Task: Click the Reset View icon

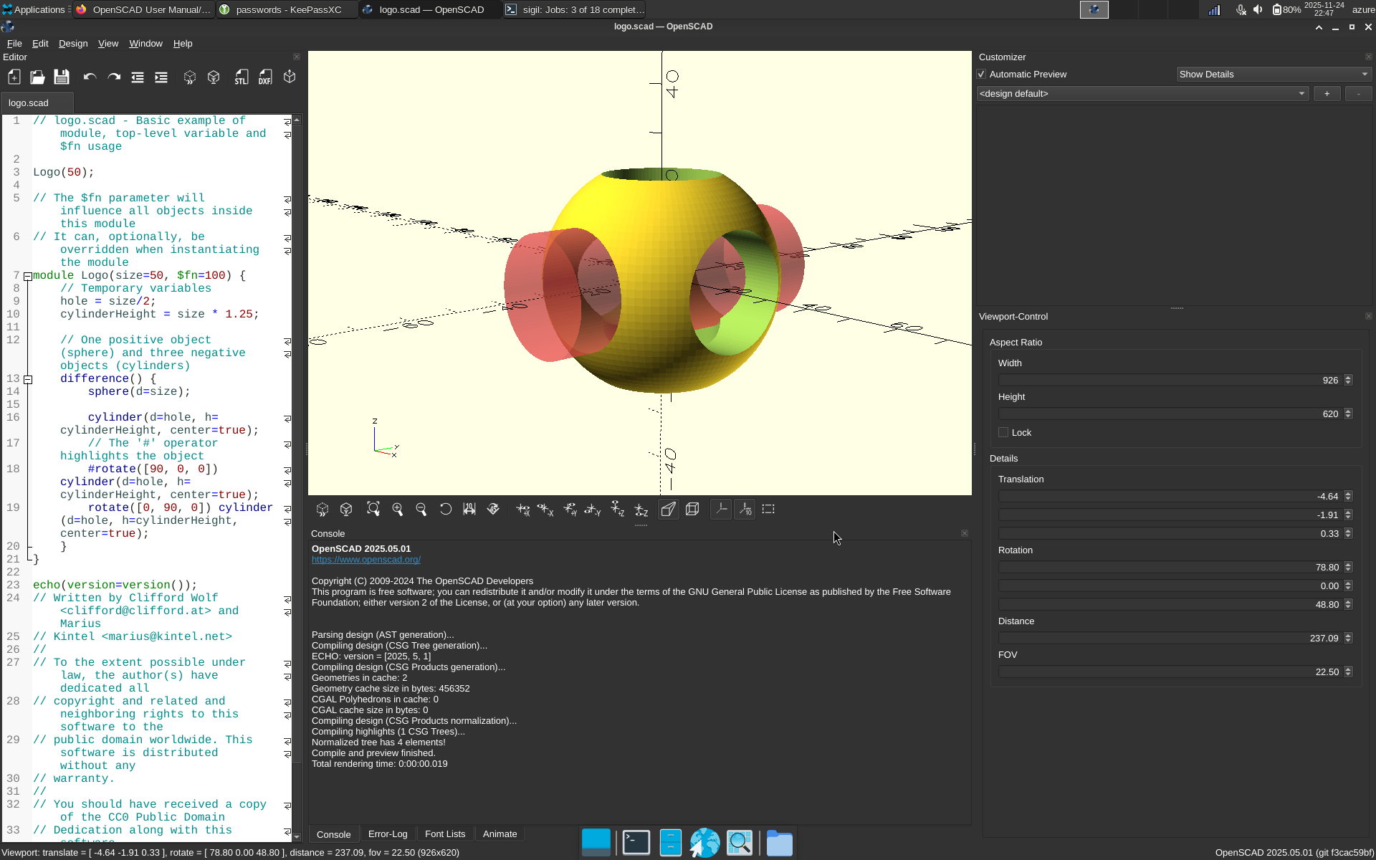Action: point(445,509)
